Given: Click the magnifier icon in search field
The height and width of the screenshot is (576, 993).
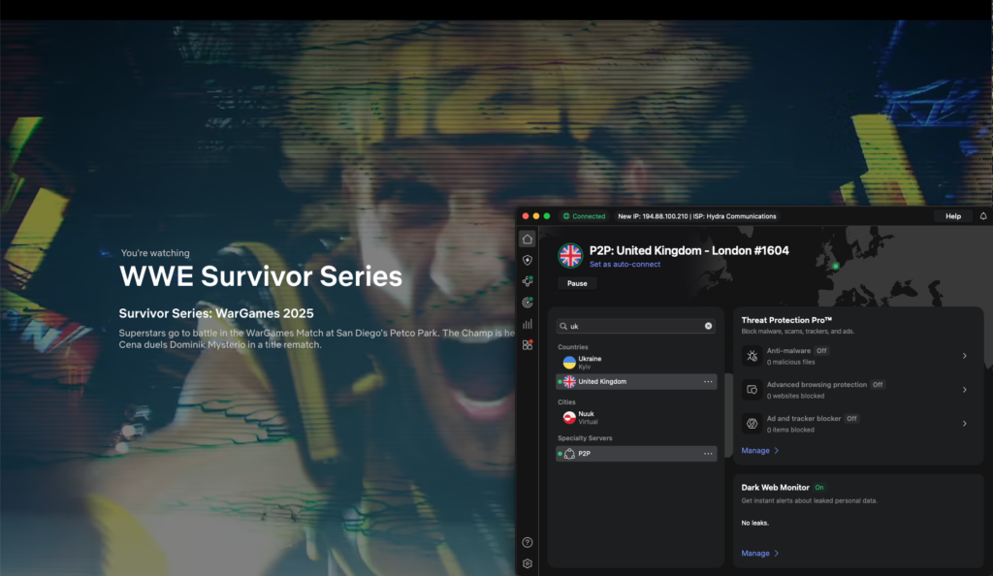Looking at the screenshot, I should pyautogui.click(x=563, y=326).
